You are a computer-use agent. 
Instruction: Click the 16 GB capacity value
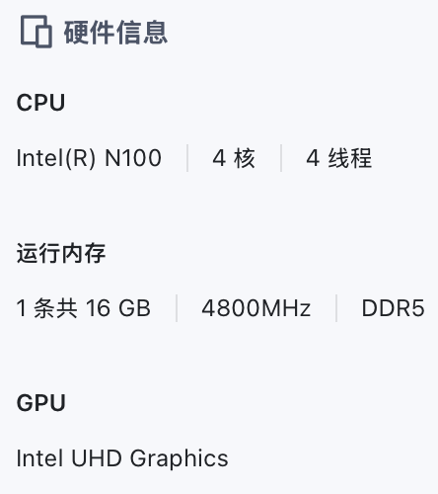point(118,308)
